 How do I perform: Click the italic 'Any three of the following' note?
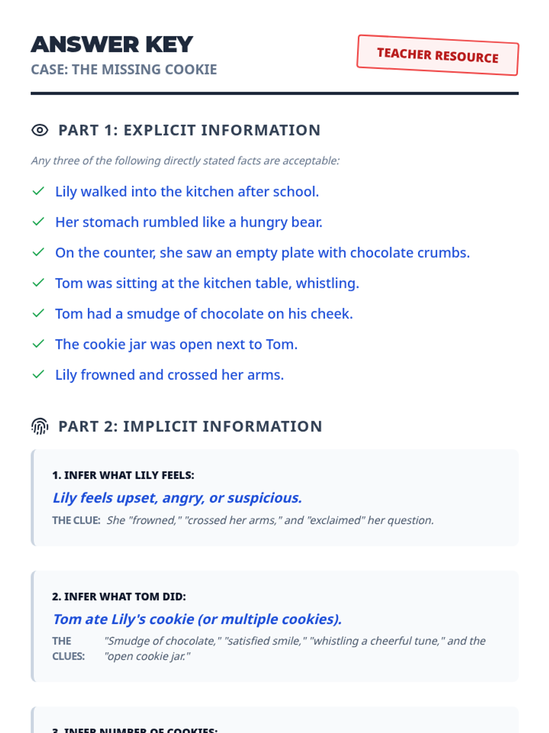click(x=185, y=161)
